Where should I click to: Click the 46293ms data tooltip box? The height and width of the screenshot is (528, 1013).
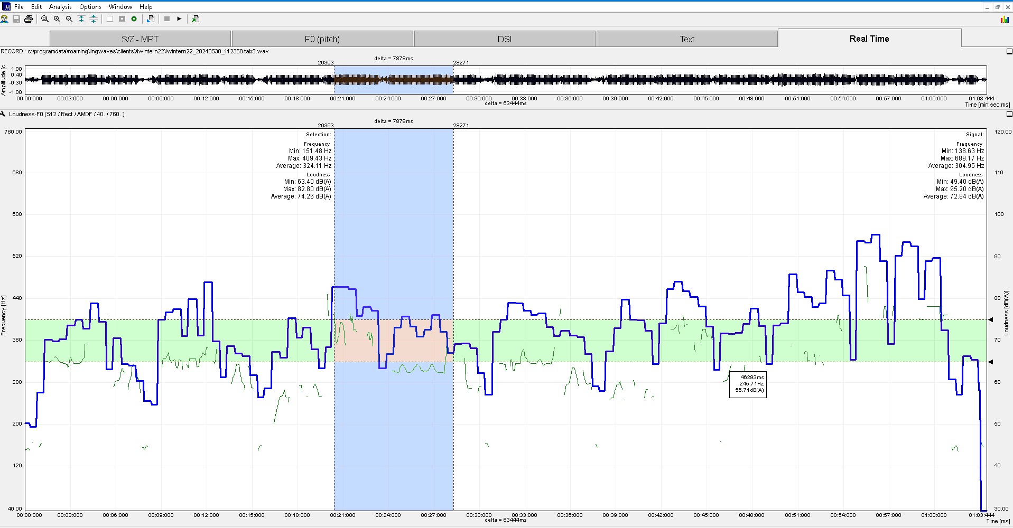pyautogui.click(x=748, y=384)
